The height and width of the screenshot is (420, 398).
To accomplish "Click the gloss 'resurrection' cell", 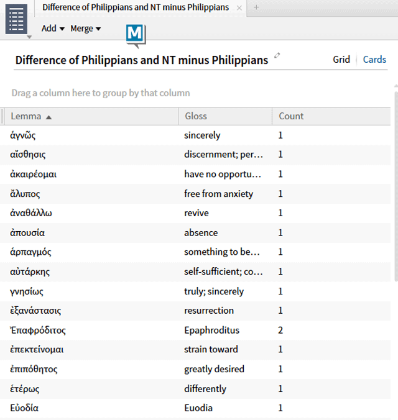I will [x=209, y=311].
